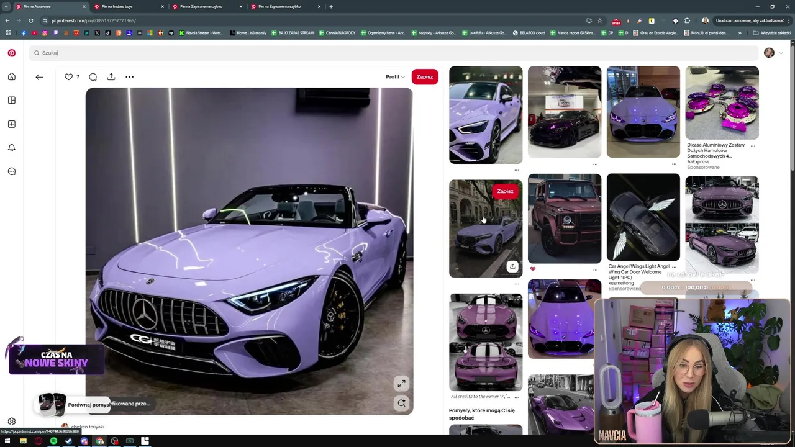Open Spotify from taskbar
The image size is (795, 447).
coord(53,441)
